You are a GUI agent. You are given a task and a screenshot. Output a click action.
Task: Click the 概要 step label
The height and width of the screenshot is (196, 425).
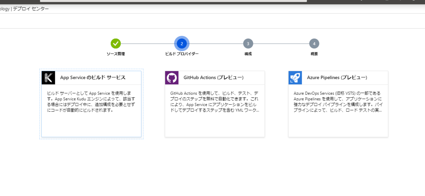click(x=314, y=54)
